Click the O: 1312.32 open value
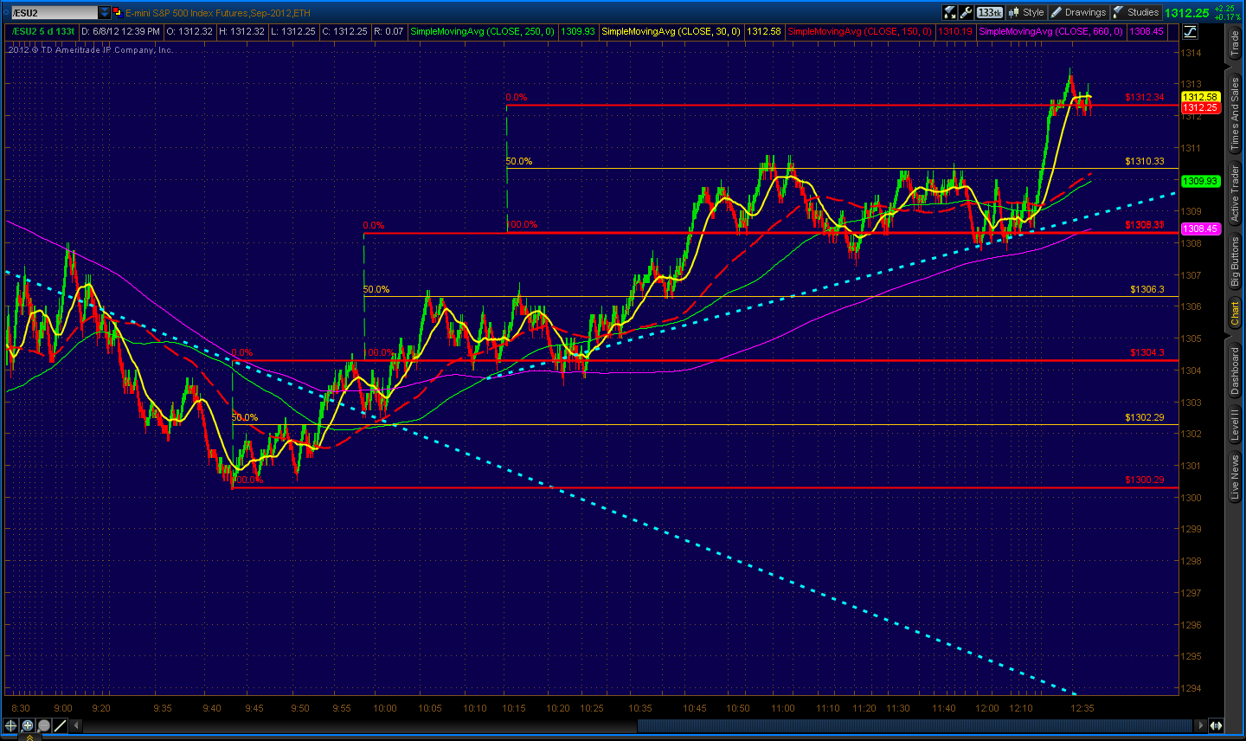The image size is (1246, 741). pyautogui.click(x=189, y=31)
